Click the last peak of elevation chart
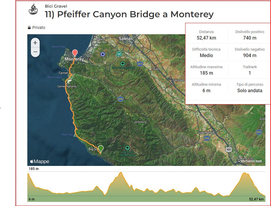Image resolution: width=271 pixels, height=206 pixels. pos(245,173)
